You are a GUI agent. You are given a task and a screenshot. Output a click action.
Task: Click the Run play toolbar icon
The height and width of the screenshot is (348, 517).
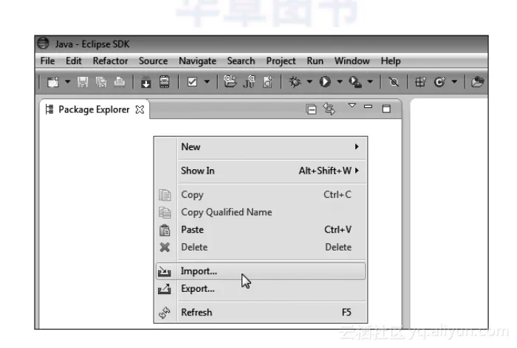(x=325, y=81)
